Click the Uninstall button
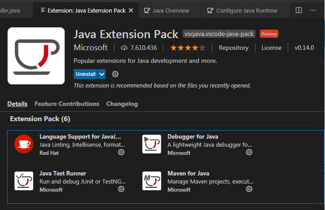Image resolution: width=325 pixels, height=210 pixels. [85, 74]
